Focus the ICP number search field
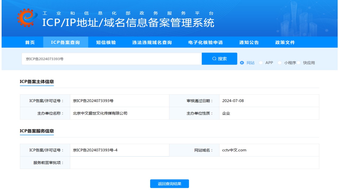 point(111,59)
